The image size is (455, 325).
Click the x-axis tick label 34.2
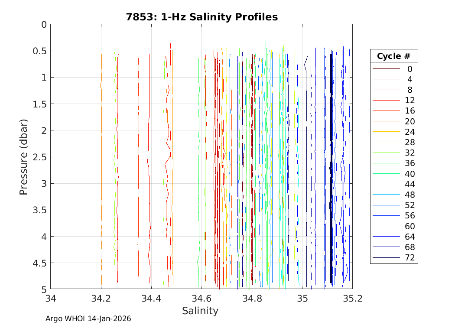point(101,299)
